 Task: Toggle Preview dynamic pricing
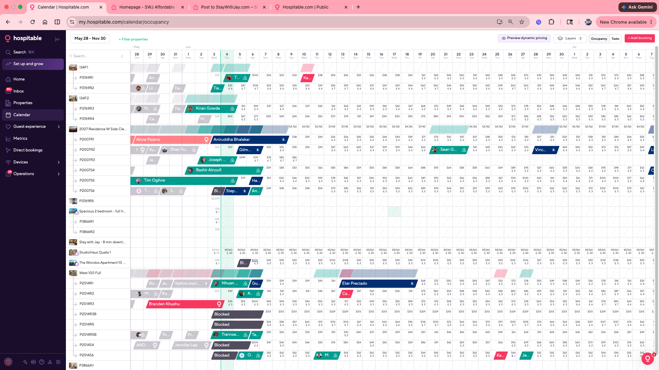(x=524, y=38)
